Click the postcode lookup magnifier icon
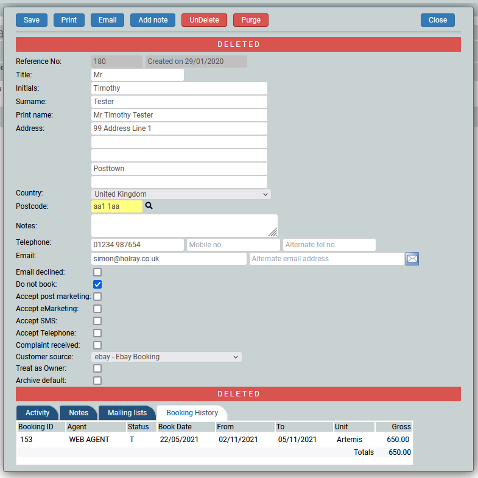The height and width of the screenshot is (478, 478). point(149,206)
